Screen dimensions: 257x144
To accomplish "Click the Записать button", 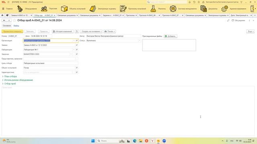I will point(30,31).
